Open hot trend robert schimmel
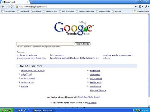This screenshot has width=150, height=112. pos(28,78)
